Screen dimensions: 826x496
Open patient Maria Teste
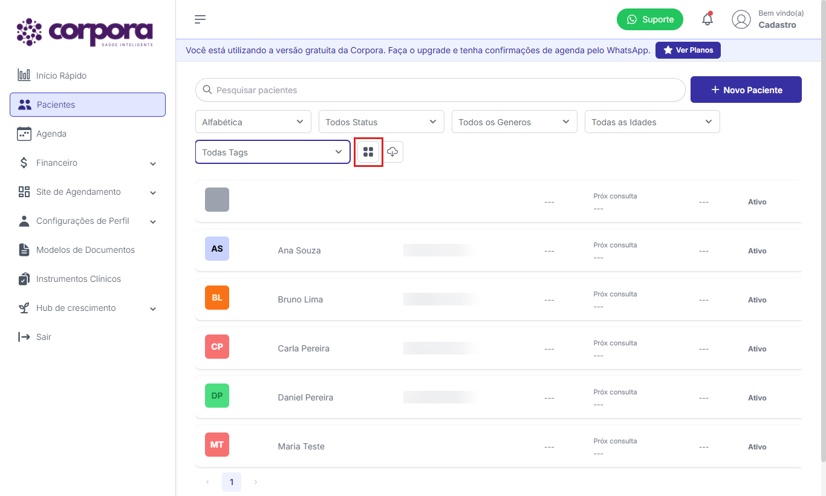point(301,446)
